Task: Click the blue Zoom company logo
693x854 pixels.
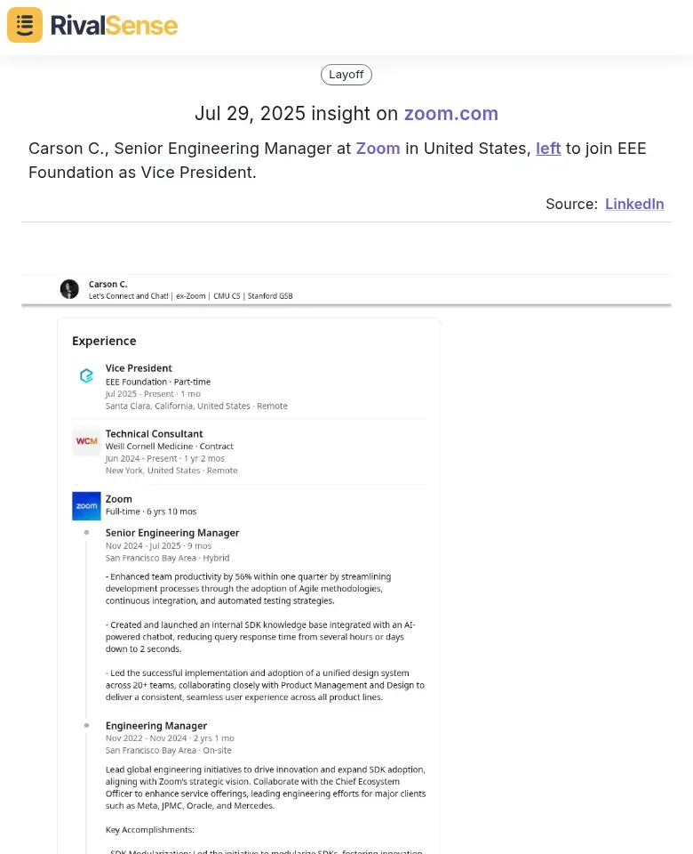Action: click(x=86, y=506)
